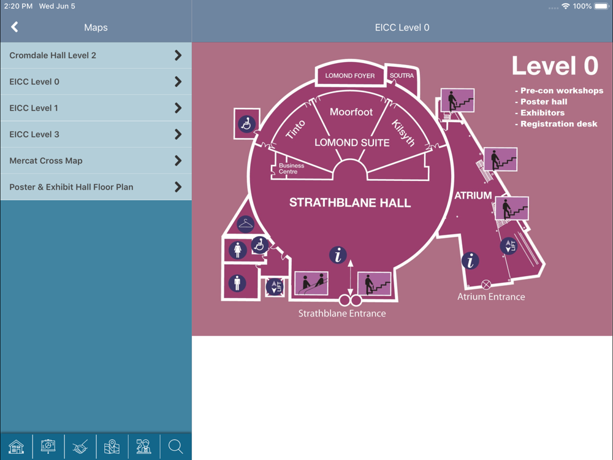Tap the Pre-con workshops legend line

[x=559, y=90]
